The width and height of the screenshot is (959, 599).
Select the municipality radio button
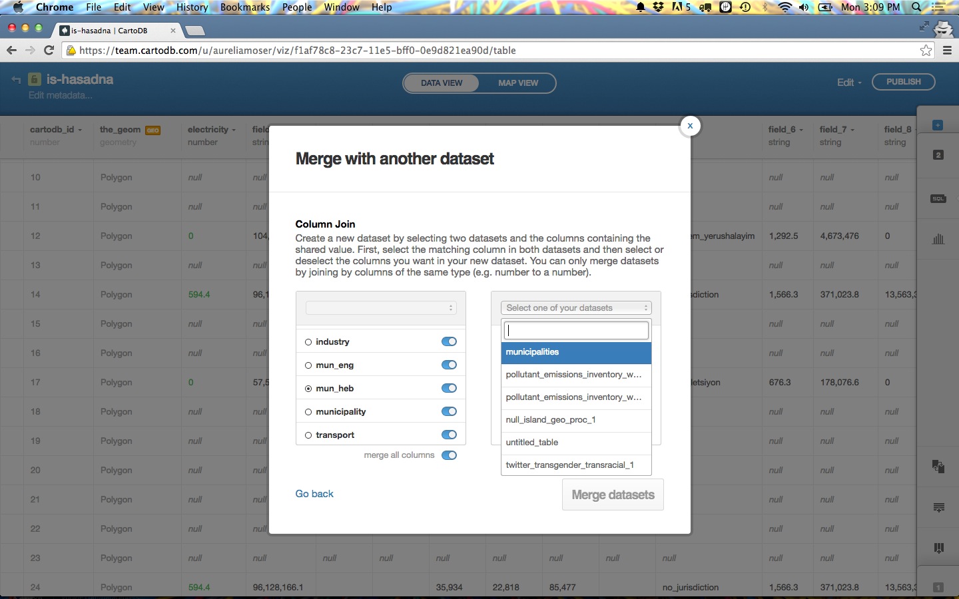(308, 412)
